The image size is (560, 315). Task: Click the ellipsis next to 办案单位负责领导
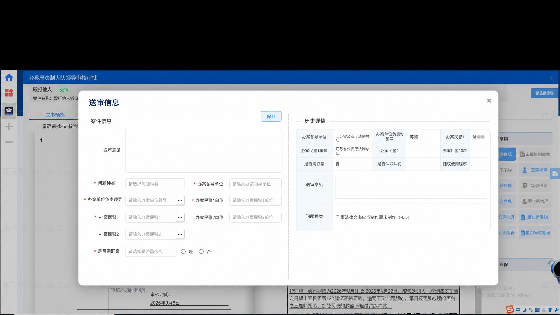point(180,200)
